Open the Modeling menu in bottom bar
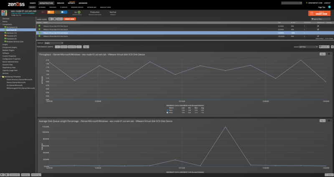Image resolution: width=334 pixels, height=177 pixels. pyautogui.click(x=25, y=174)
